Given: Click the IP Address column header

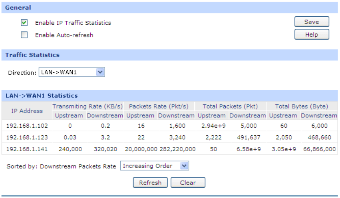Looking at the screenshot, I should pyautogui.click(x=27, y=111).
